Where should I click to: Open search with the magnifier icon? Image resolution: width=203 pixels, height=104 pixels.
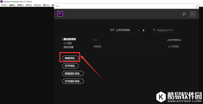click(x=184, y=14)
